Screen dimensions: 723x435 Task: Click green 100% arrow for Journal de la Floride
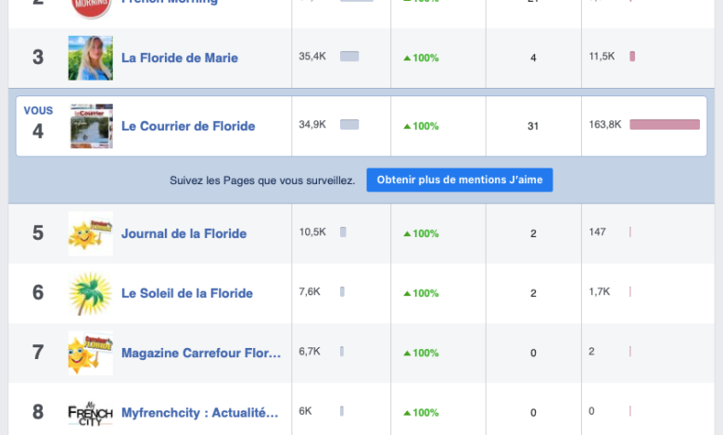click(x=407, y=234)
